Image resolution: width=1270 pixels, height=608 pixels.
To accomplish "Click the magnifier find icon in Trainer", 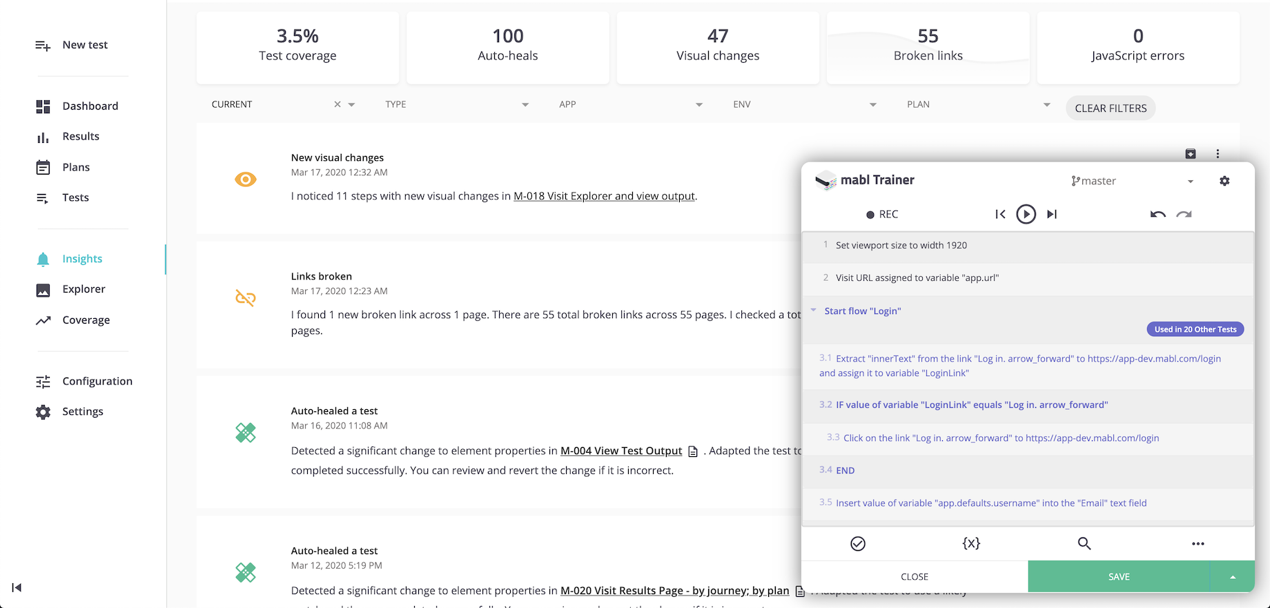I will (x=1084, y=544).
